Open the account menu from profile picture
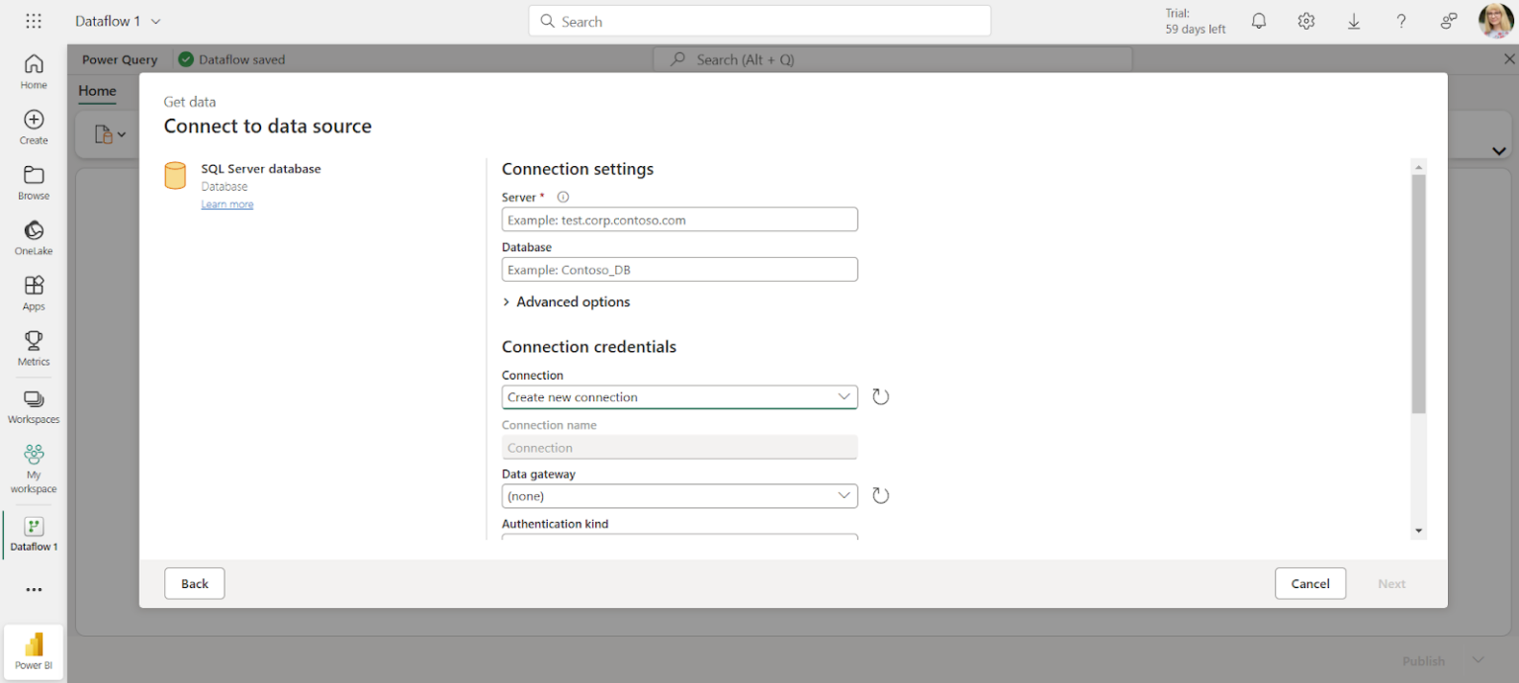Image resolution: width=1519 pixels, height=683 pixels. pos(1494,20)
